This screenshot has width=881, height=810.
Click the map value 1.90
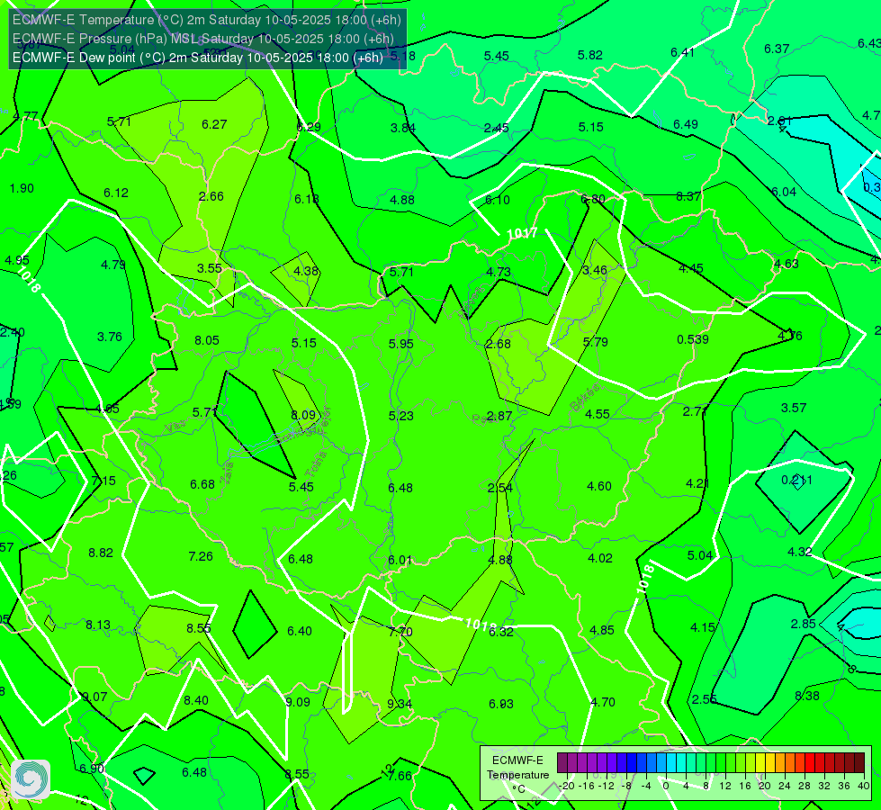[x=22, y=188]
